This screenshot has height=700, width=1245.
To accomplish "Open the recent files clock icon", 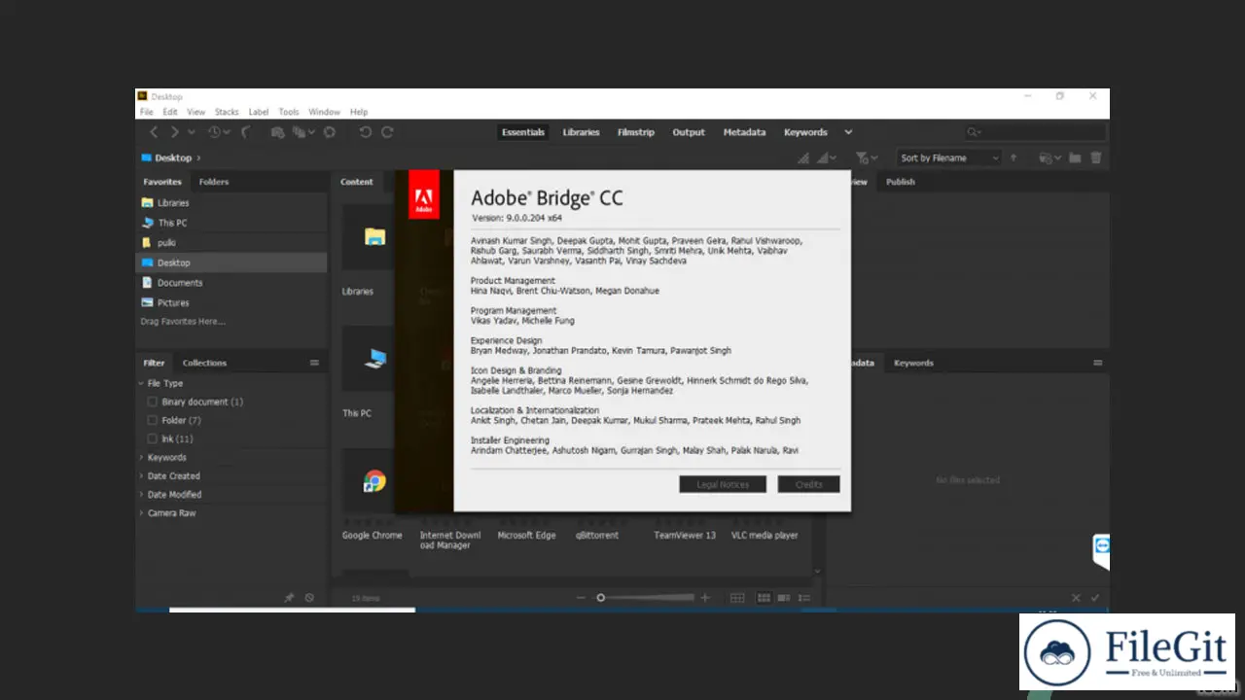I will click(214, 132).
